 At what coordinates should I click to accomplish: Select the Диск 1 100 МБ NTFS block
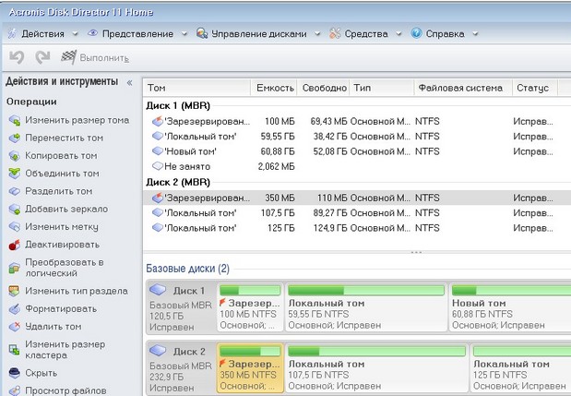250,307
